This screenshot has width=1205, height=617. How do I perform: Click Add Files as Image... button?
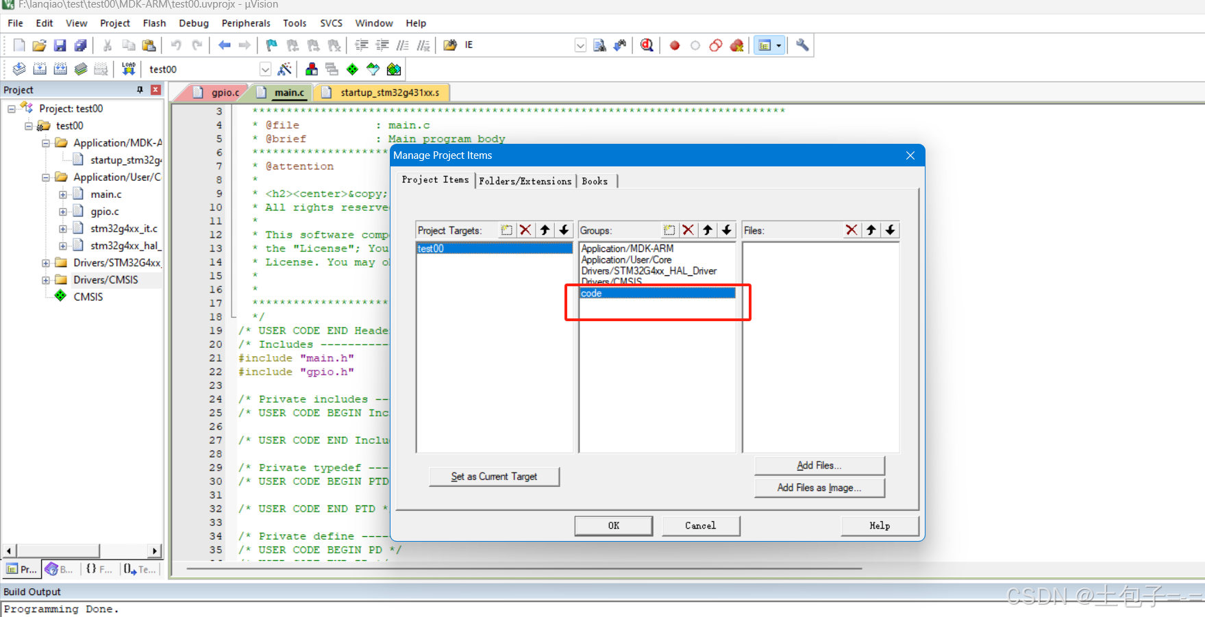819,488
